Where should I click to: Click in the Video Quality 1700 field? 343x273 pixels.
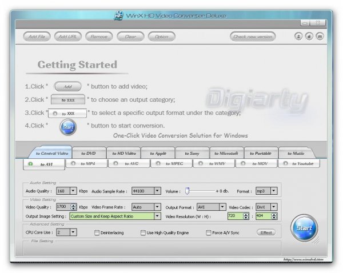[63, 207]
